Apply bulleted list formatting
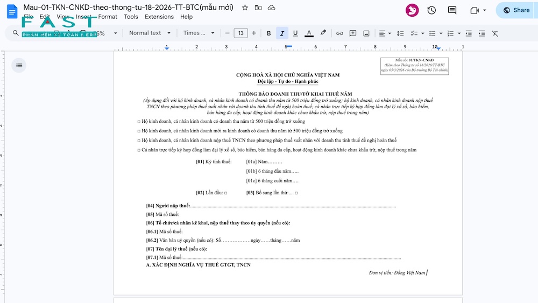This screenshot has width=538, height=303. pyautogui.click(x=433, y=33)
